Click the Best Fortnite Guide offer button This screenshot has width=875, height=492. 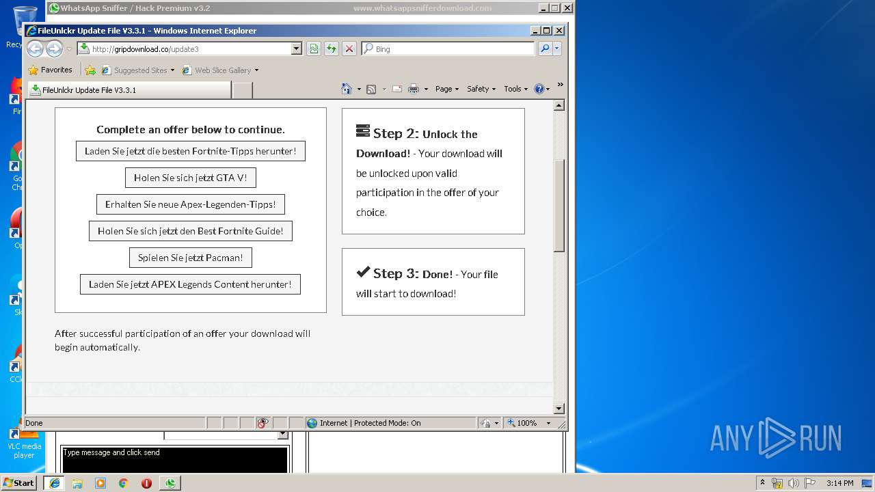click(x=191, y=231)
